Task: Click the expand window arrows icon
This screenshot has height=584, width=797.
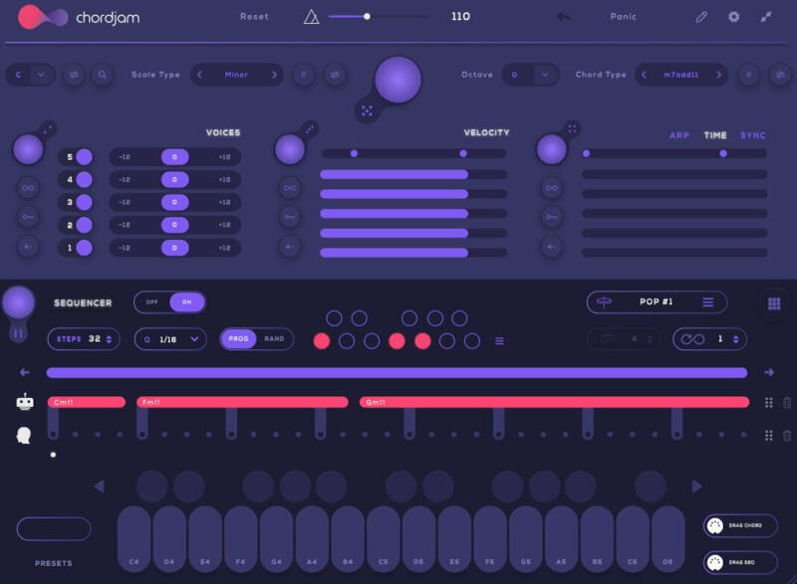Action: pyautogui.click(x=766, y=17)
